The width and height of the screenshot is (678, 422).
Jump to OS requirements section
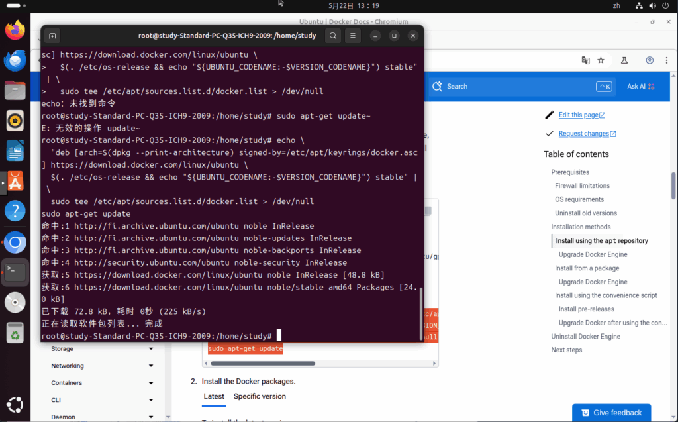click(x=579, y=199)
